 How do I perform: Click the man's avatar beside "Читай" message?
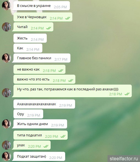click(6, 27)
